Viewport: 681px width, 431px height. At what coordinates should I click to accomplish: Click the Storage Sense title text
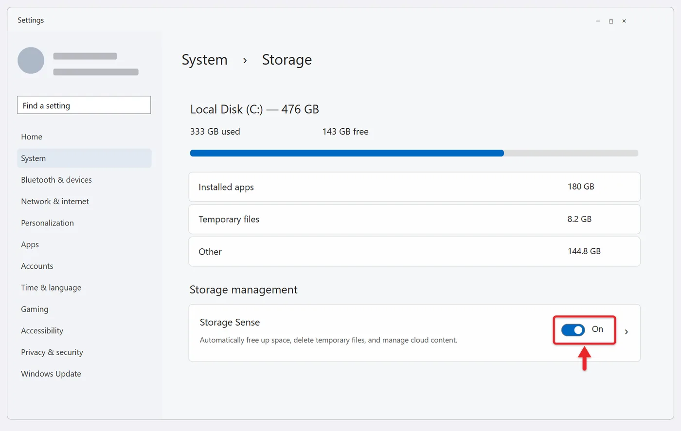click(230, 322)
